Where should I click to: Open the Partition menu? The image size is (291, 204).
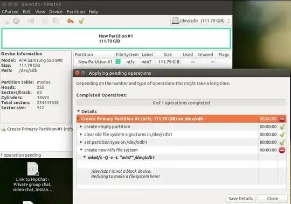[75, 12]
